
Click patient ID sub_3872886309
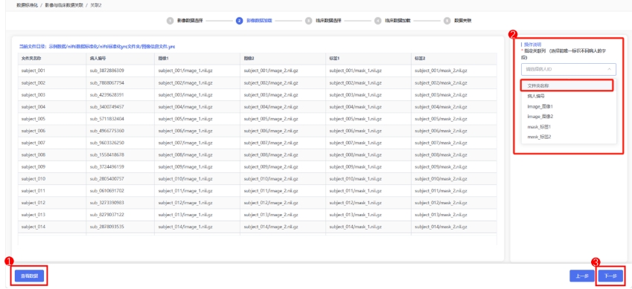click(x=106, y=71)
